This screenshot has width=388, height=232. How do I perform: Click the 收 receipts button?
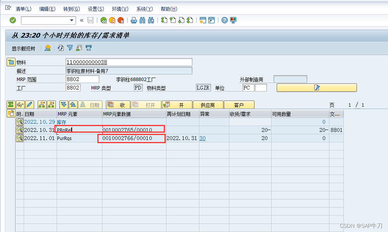pyautogui.click(x=118, y=105)
